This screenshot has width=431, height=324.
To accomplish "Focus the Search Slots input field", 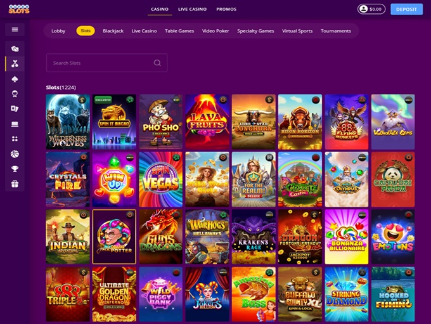I will (106, 63).
